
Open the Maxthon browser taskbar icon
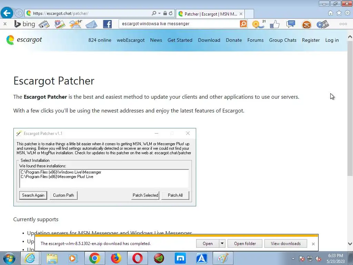click(x=180, y=258)
